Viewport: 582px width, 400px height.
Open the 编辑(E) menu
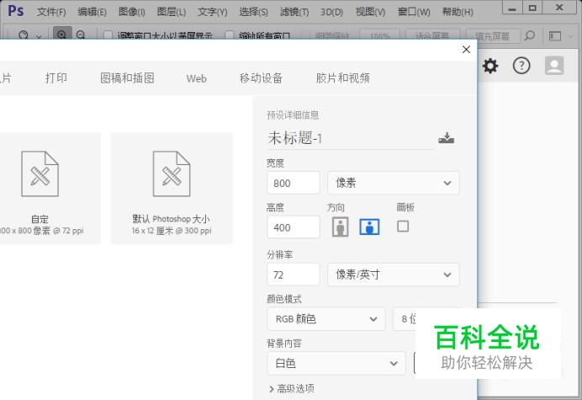coord(92,12)
